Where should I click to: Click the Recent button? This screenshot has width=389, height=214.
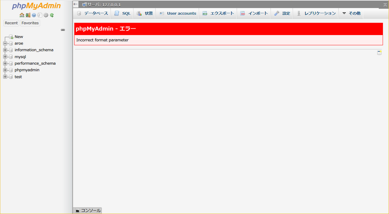pyautogui.click(x=11, y=23)
